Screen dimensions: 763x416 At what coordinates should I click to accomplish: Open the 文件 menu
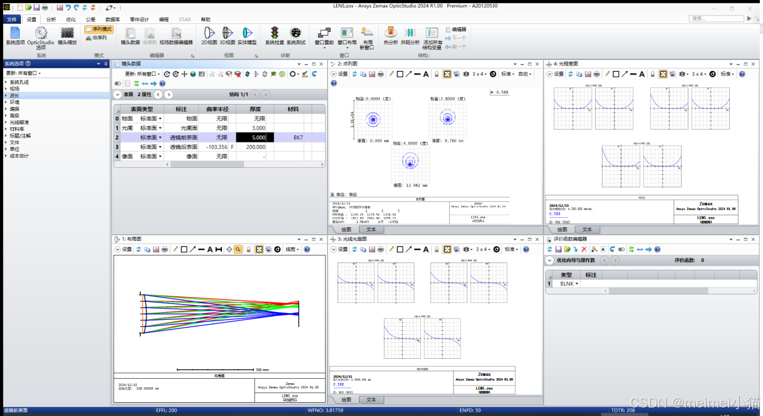click(x=11, y=19)
